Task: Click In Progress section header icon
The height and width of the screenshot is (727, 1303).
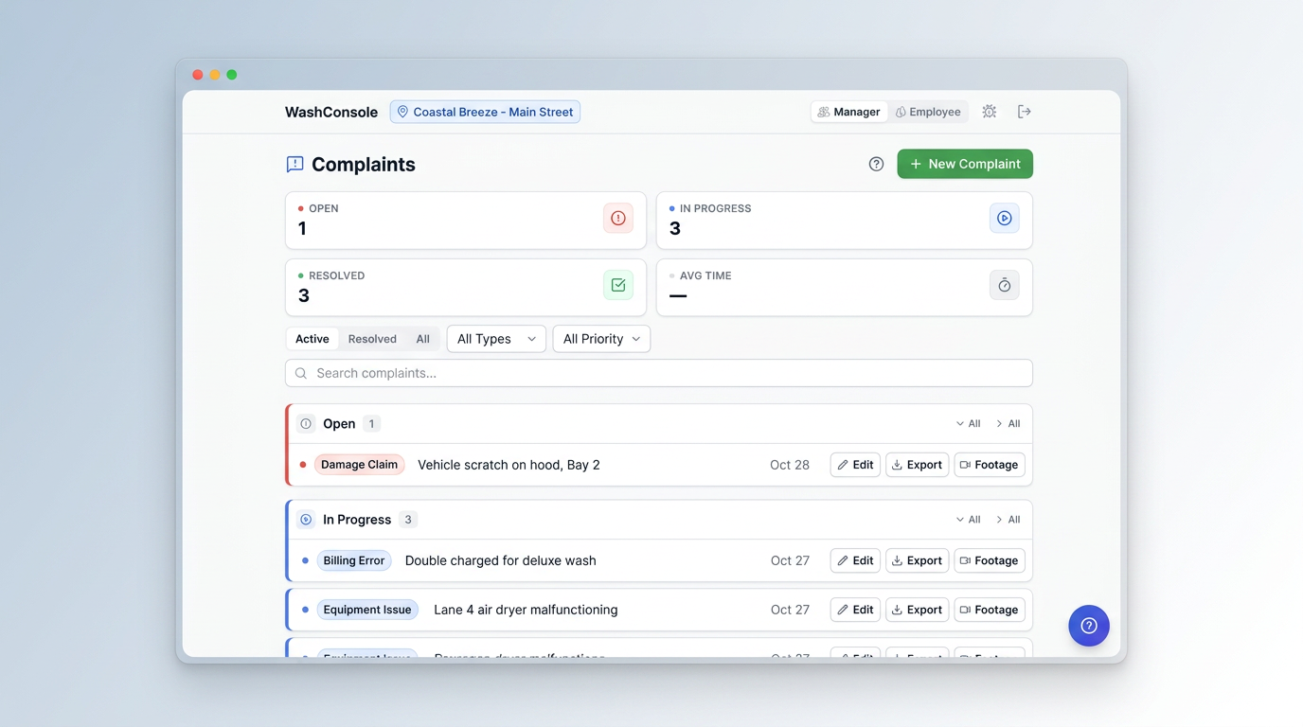Action: (306, 520)
